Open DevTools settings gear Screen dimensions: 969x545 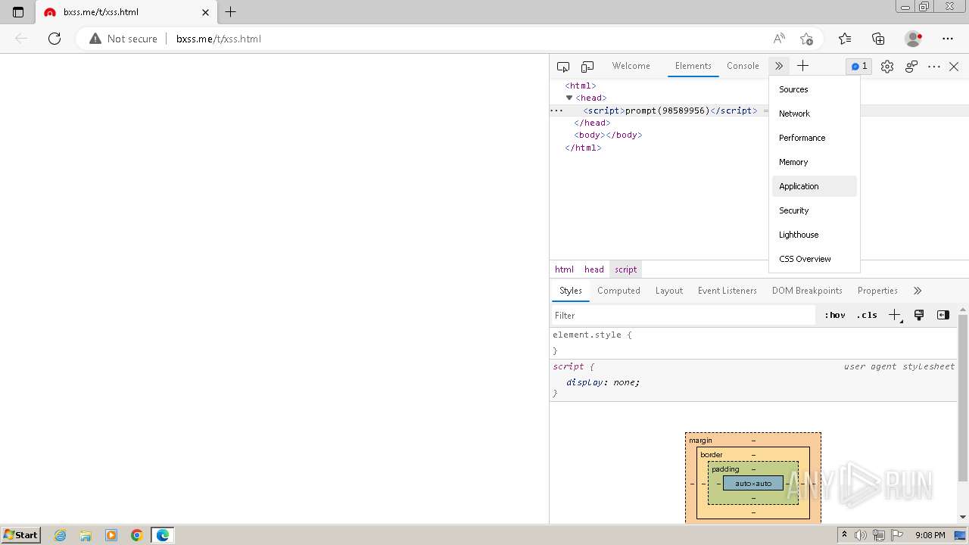coord(887,67)
